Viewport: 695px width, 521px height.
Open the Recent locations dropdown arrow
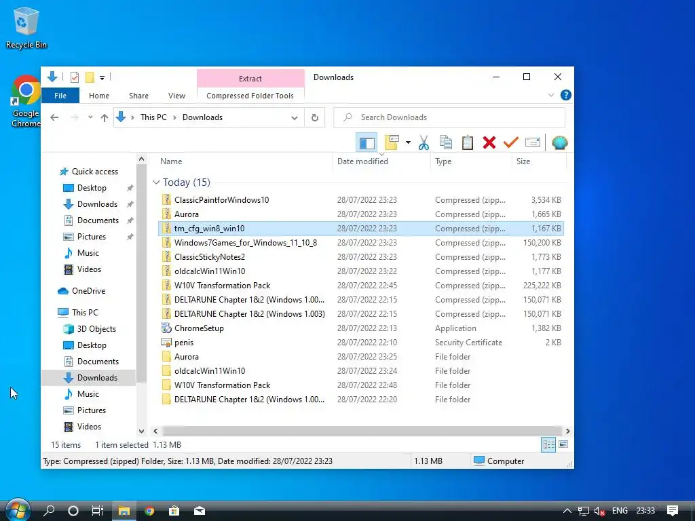pyautogui.click(x=90, y=117)
